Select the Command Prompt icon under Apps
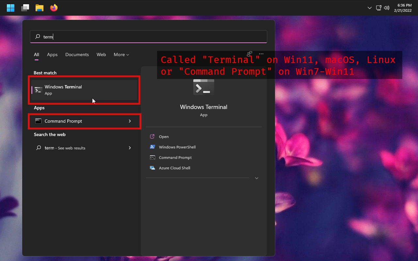The image size is (418, 261). (39, 121)
